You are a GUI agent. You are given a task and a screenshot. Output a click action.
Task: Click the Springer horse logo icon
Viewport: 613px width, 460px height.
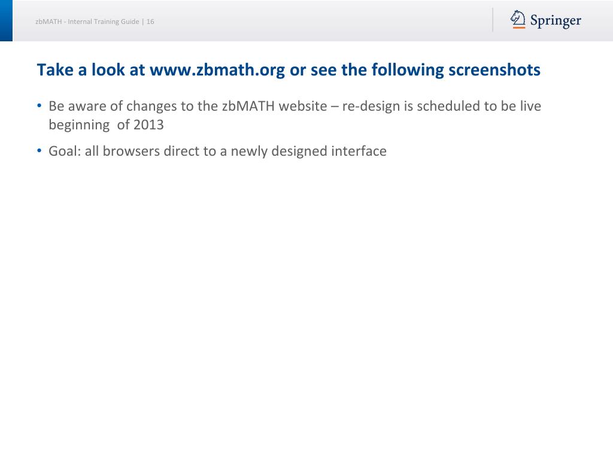pos(518,20)
